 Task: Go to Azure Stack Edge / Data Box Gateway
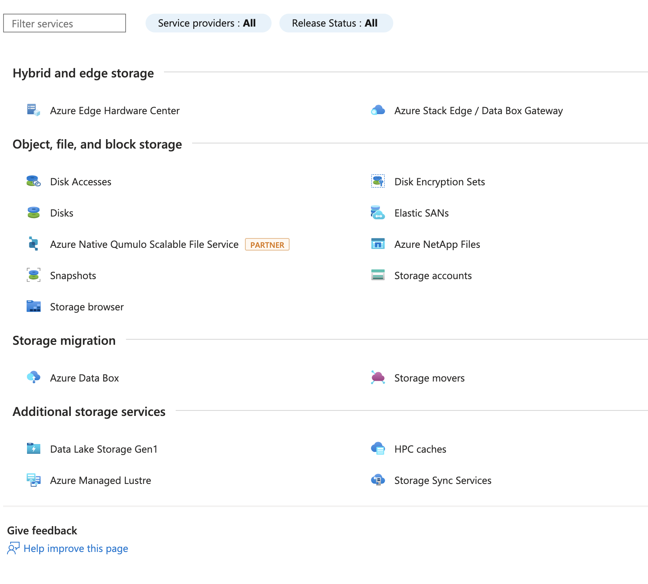click(x=478, y=111)
